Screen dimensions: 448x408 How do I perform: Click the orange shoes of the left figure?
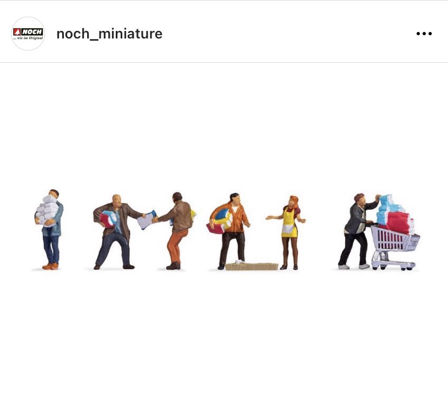[x=50, y=267]
